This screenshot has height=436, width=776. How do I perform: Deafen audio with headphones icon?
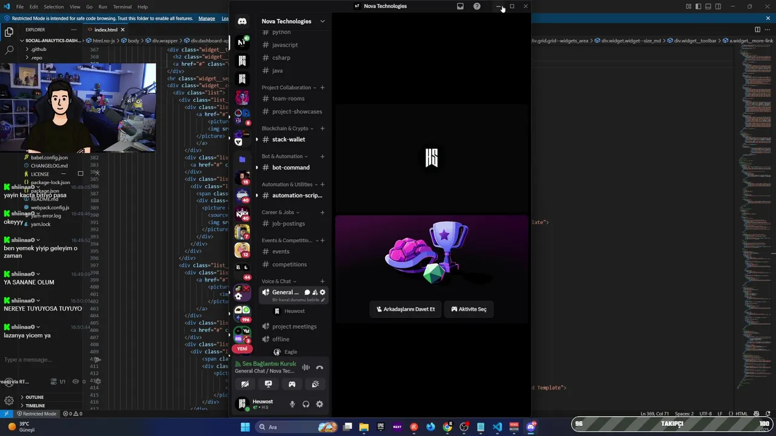click(306, 404)
